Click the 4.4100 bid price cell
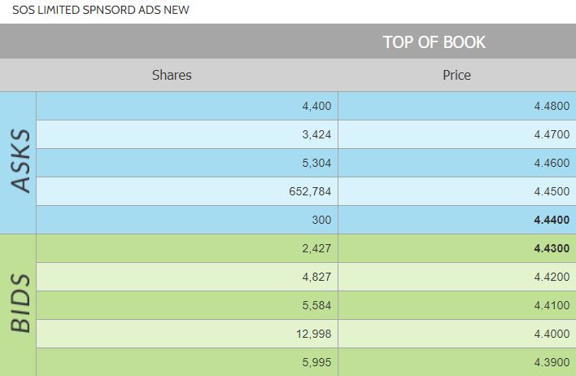Screen dimensions: 576x376 pos(552,305)
